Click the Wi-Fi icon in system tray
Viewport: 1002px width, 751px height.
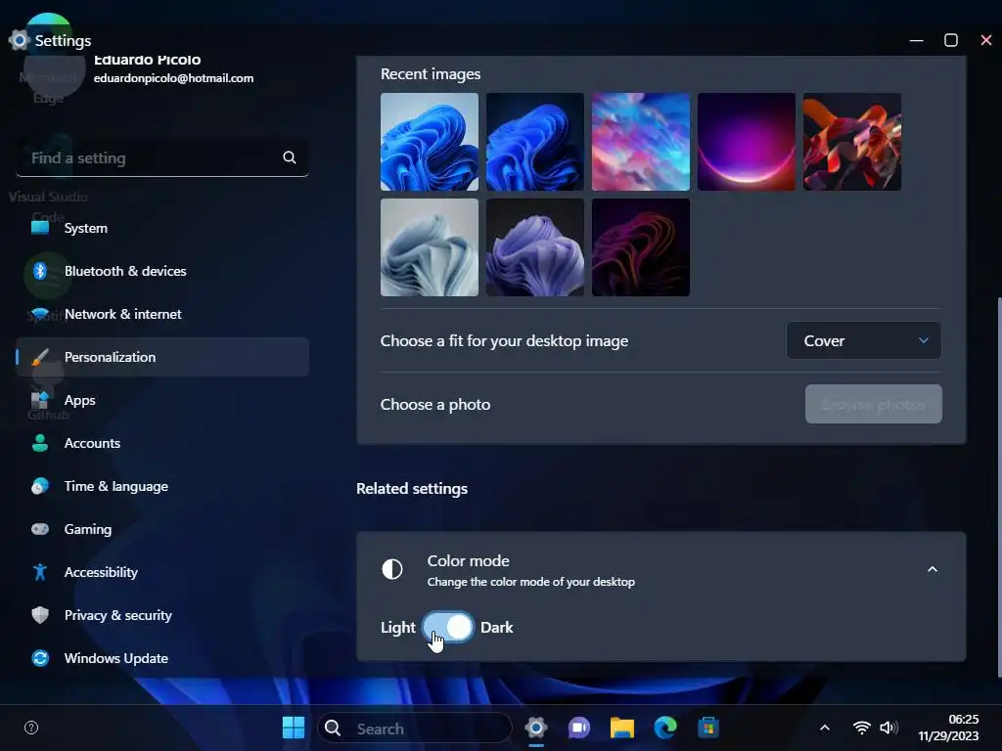(x=861, y=728)
